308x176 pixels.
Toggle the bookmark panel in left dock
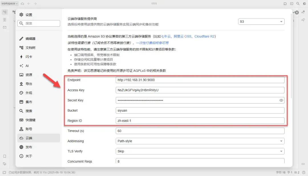pos(4,156)
